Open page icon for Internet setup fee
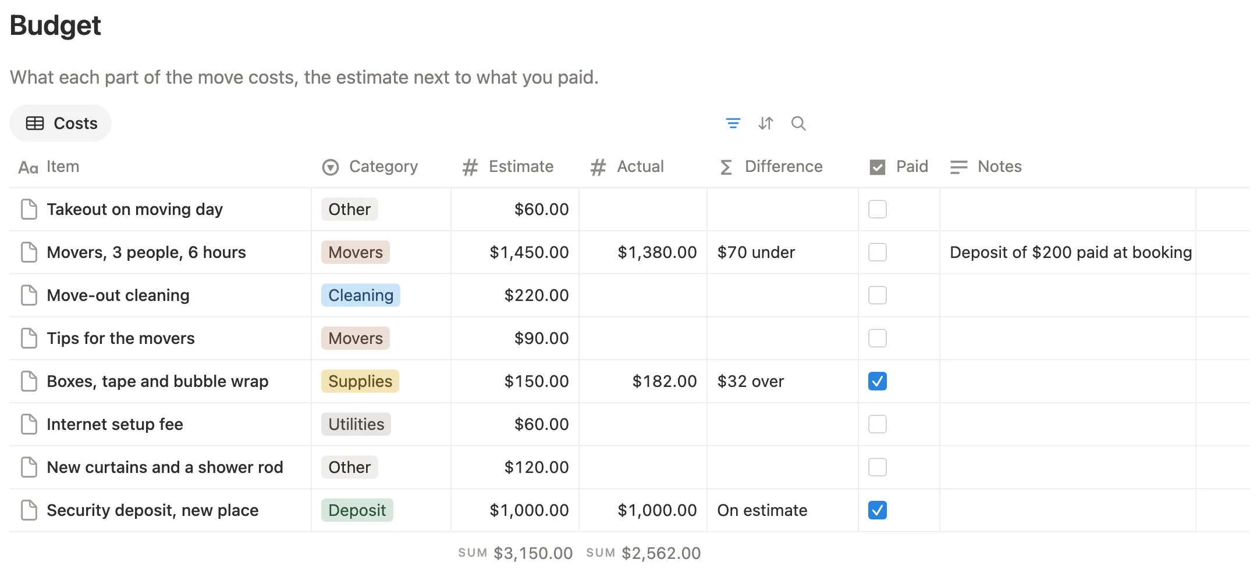Image resolution: width=1257 pixels, height=581 pixels. (29, 424)
